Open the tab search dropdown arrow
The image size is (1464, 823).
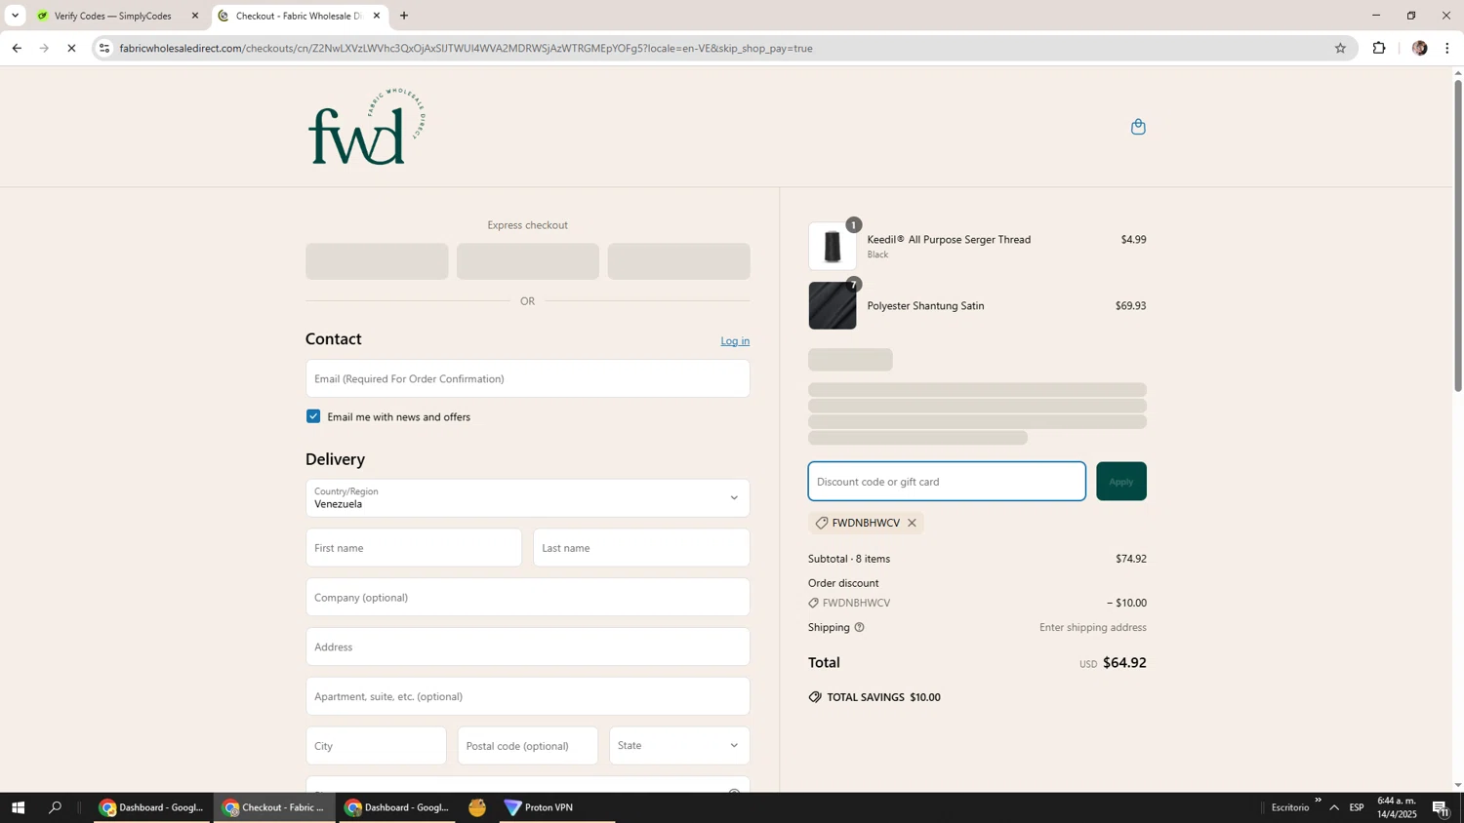click(15, 16)
